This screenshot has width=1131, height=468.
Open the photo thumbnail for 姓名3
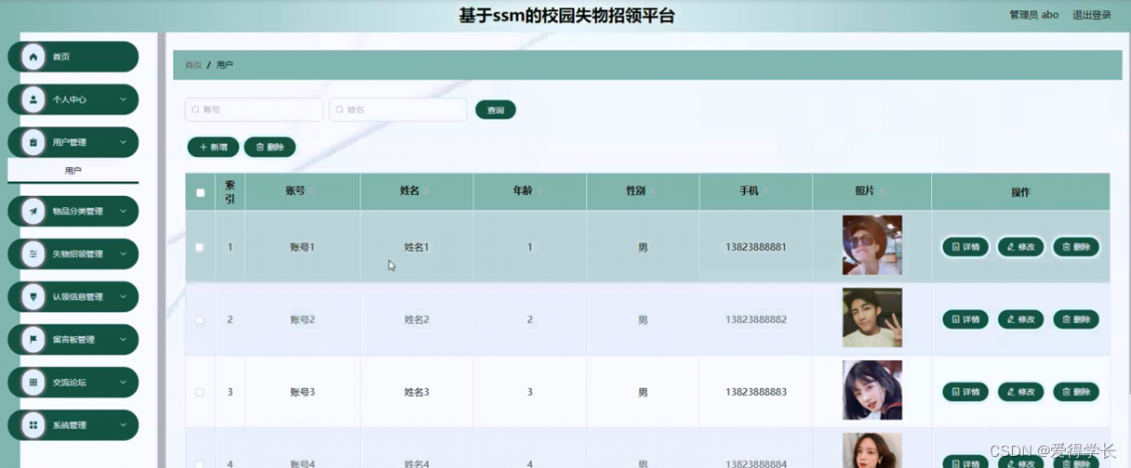872,390
